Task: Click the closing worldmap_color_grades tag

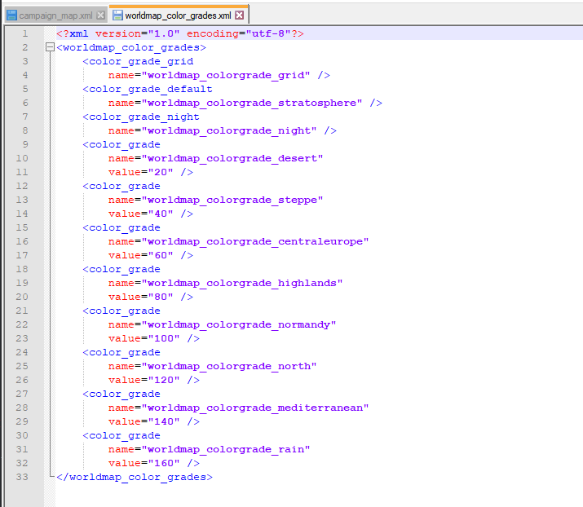Action: tap(135, 478)
